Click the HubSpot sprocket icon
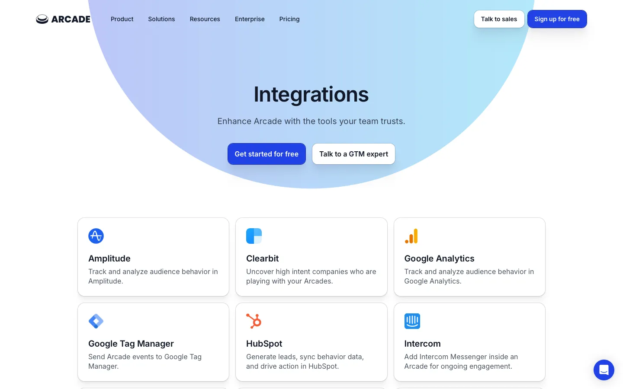 coord(254,321)
